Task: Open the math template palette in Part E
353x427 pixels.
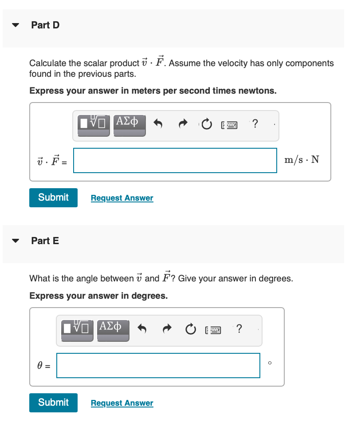Action: pyautogui.click(x=77, y=330)
